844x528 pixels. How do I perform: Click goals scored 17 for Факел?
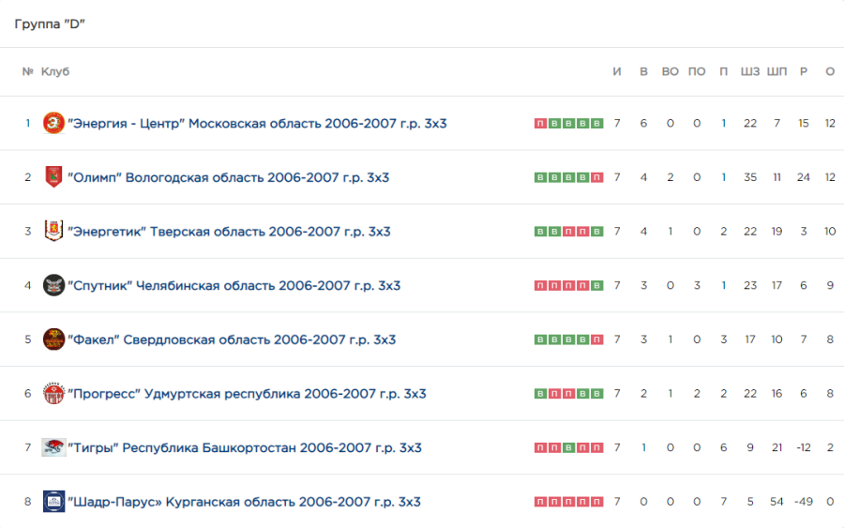click(x=750, y=339)
